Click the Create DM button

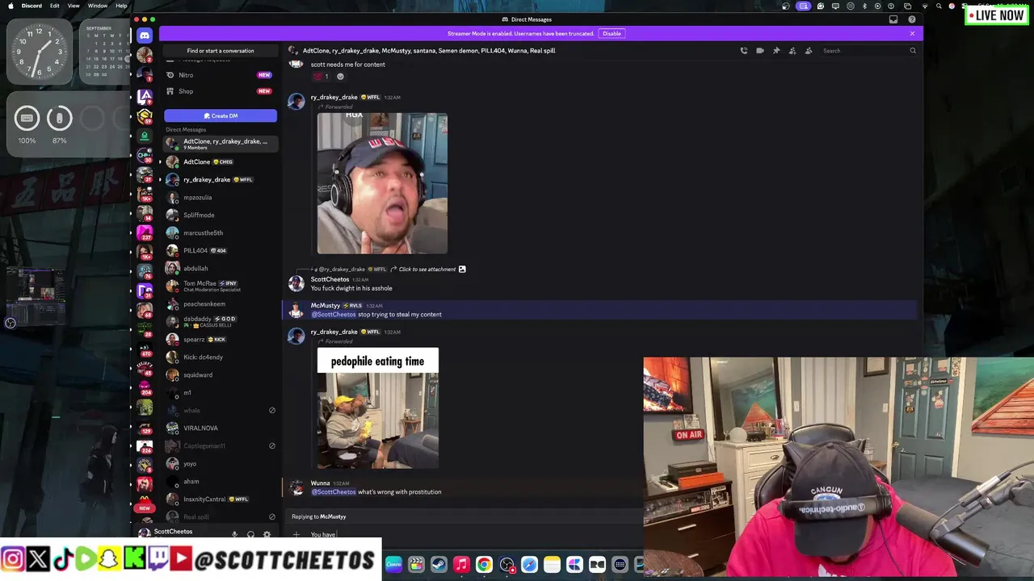[x=221, y=115]
